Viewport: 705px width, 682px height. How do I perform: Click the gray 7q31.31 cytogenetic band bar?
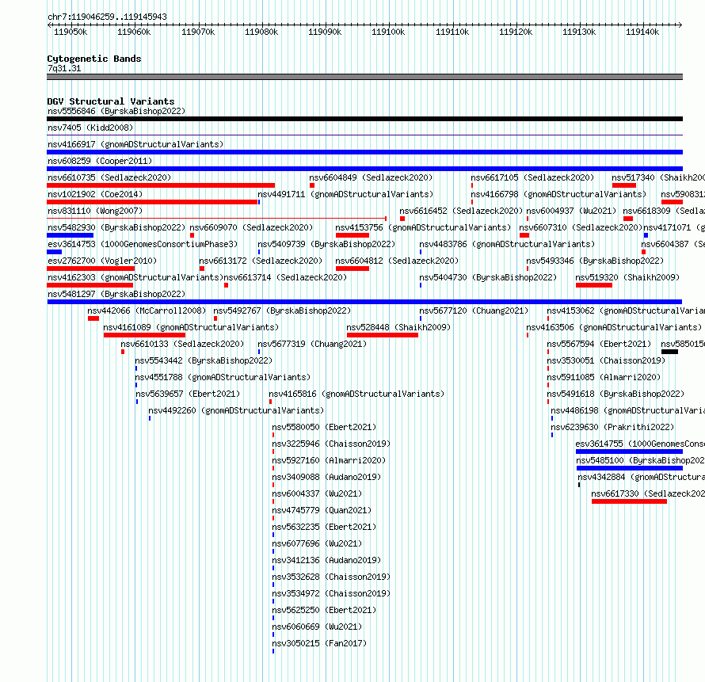point(364,77)
